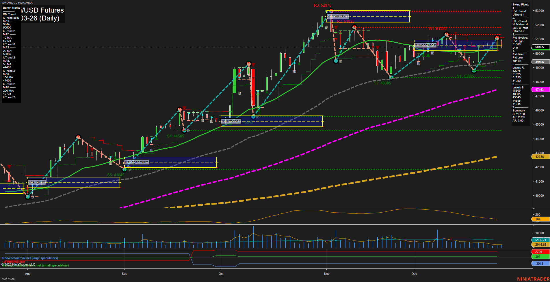Click the gray 49406 price axis marker
This screenshot has height=282, width=550.
[x=540, y=62]
